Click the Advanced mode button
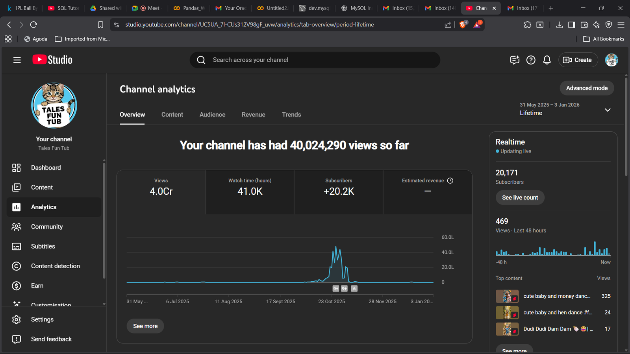Viewport: 630px width, 354px height. click(587, 88)
